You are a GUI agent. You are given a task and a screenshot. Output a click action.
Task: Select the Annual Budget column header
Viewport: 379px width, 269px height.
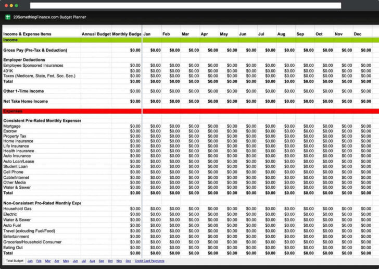pyautogui.click(x=96, y=34)
